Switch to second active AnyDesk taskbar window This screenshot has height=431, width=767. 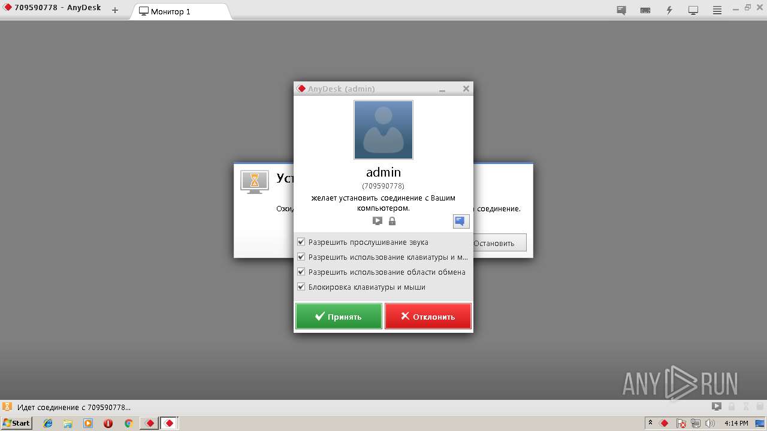click(170, 423)
